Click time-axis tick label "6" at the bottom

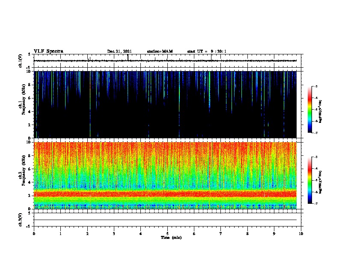pyautogui.click(x=194, y=234)
